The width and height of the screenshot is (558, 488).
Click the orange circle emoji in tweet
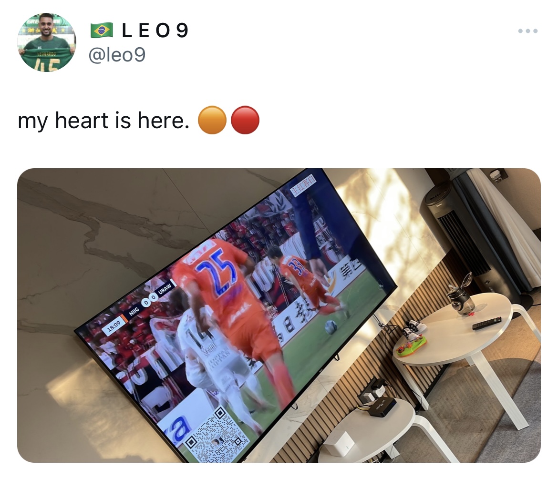[212, 120]
